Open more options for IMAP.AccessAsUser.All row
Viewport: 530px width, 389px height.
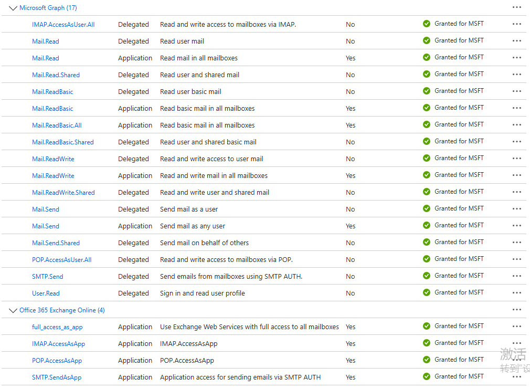tap(517, 24)
